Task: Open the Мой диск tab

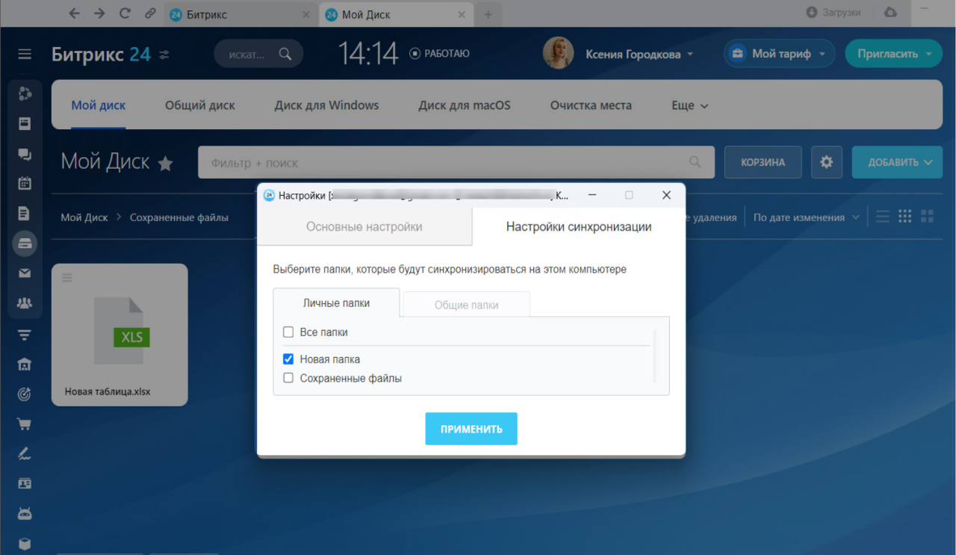Action: [99, 105]
